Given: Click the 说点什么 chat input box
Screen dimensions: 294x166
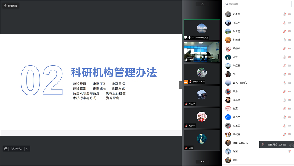Looking at the screenshot, I should (17, 148).
